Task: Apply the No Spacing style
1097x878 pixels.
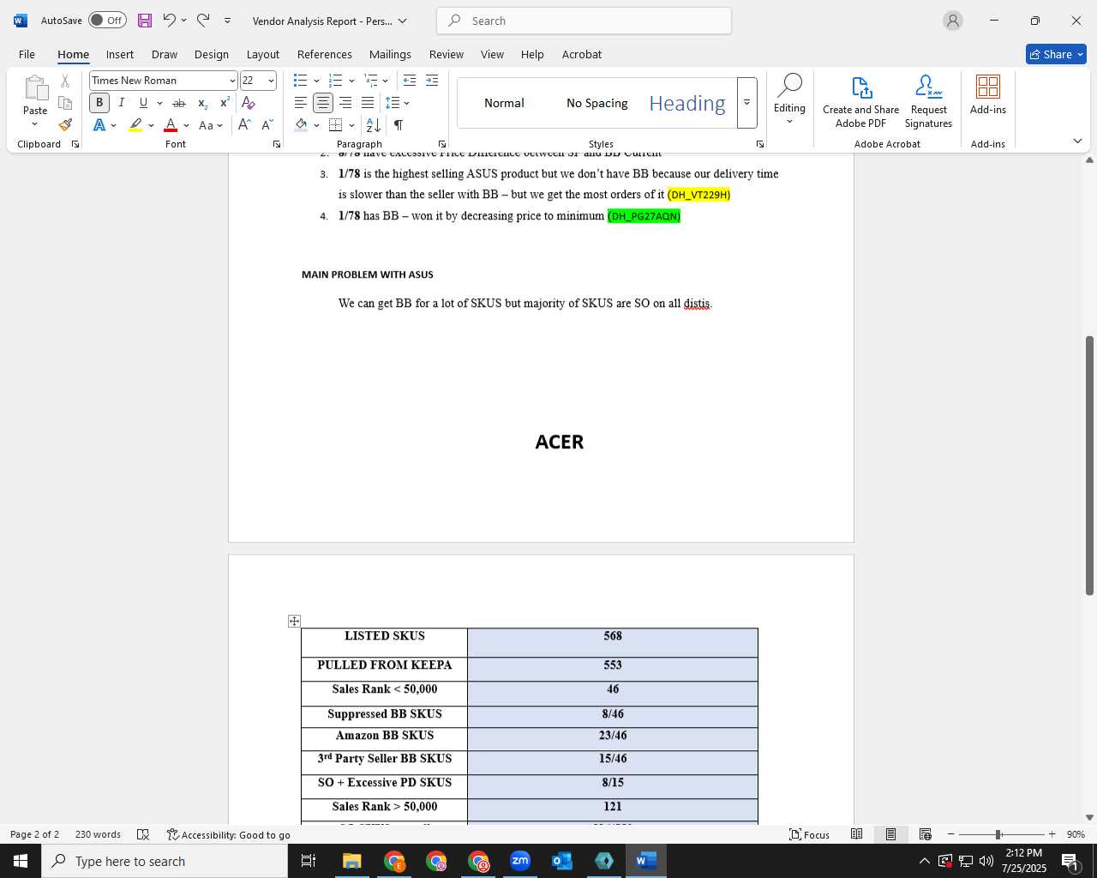Action: (x=597, y=103)
